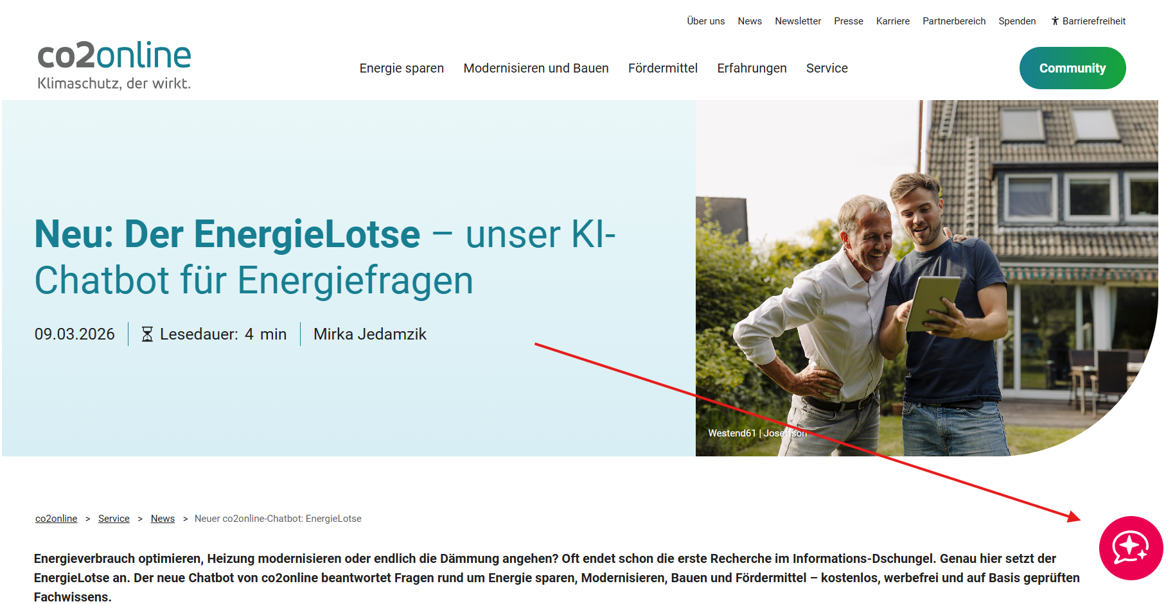The image size is (1175, 604).
Task: Click the Service breadcrumb link
Action: [x=114, y=519]
